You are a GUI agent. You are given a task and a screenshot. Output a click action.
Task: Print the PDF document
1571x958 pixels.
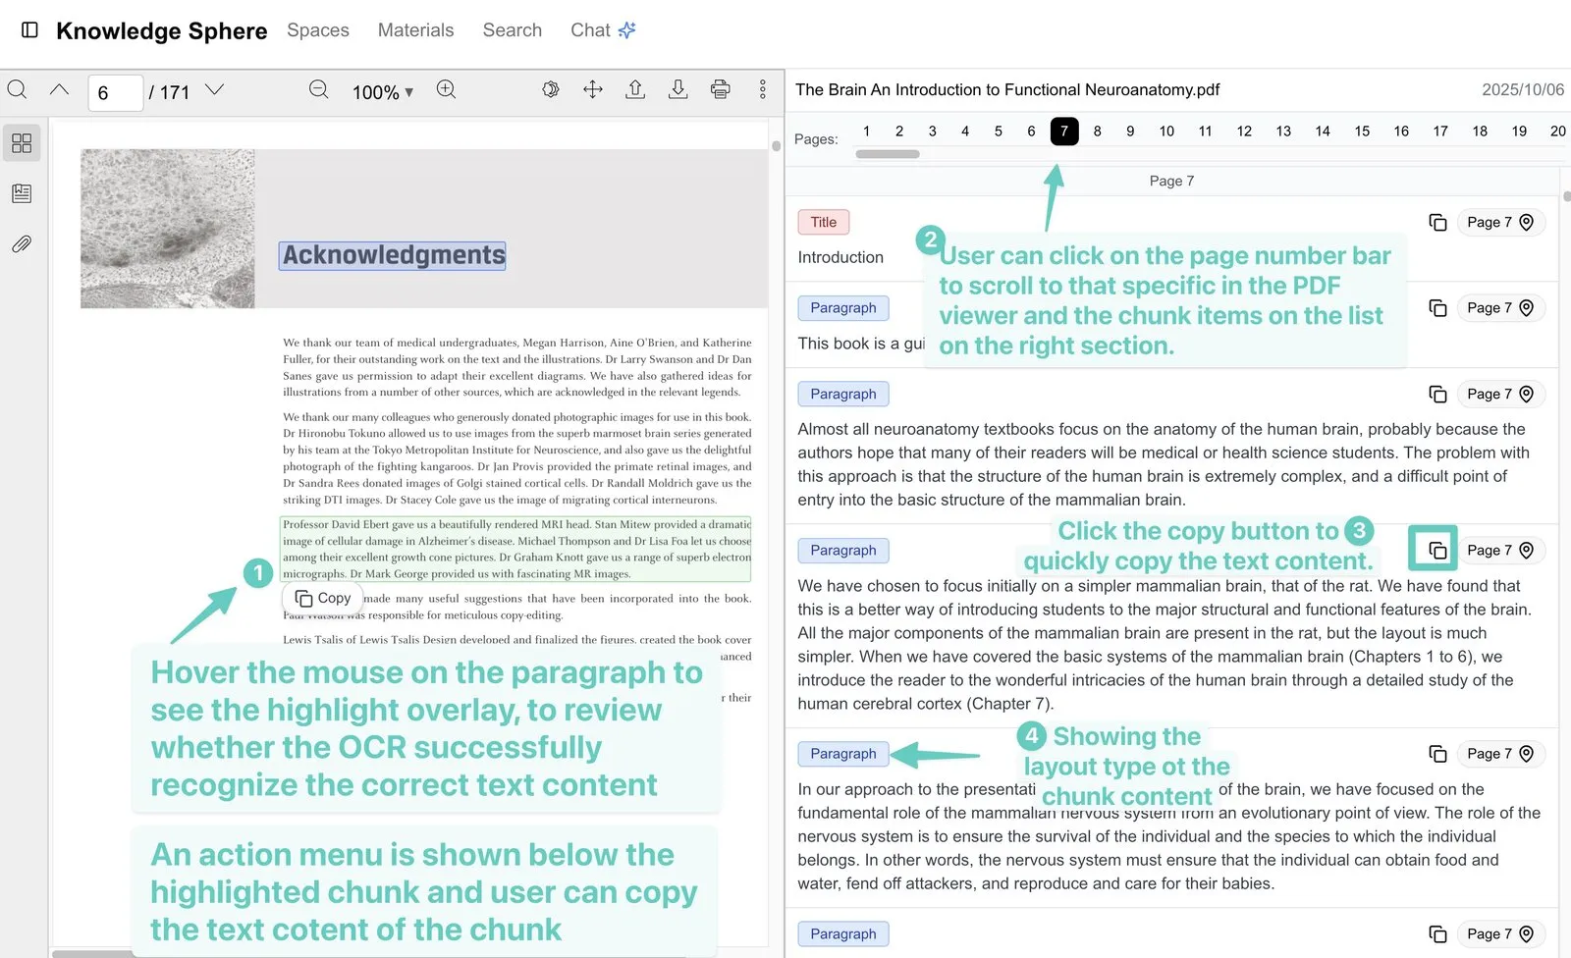[x=720, y=89]
